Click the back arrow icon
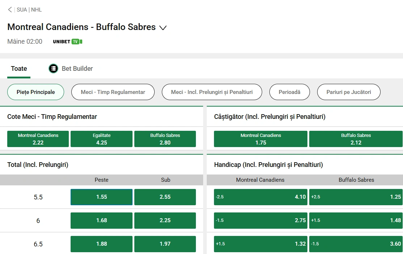The image size is (403, 254). point(10,10)
